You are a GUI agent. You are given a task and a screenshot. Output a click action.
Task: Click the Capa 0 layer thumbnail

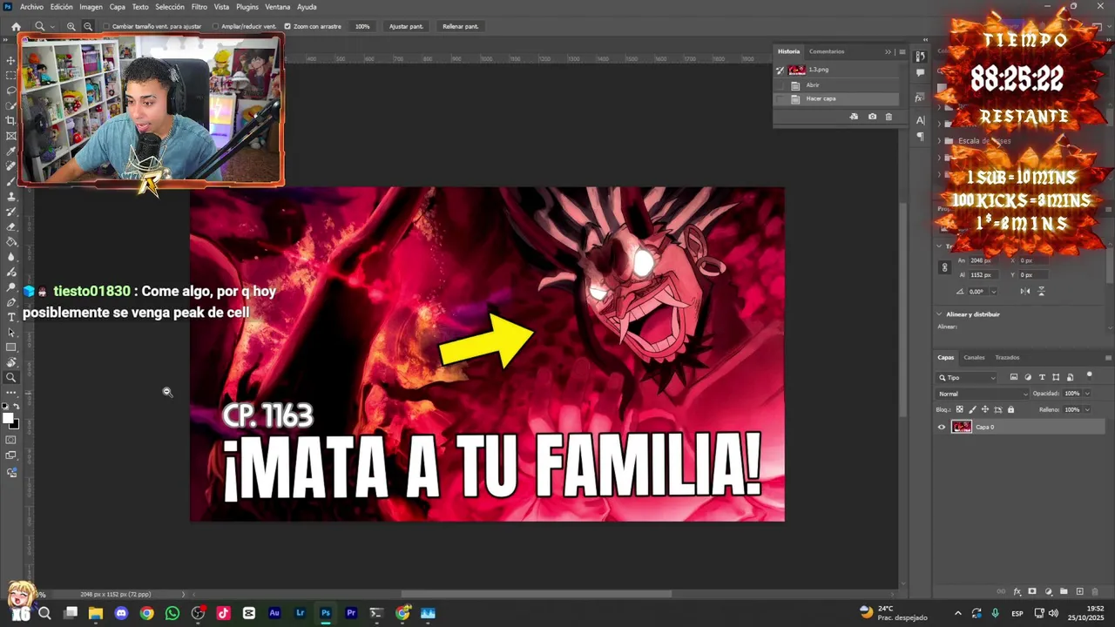[962, 427]
